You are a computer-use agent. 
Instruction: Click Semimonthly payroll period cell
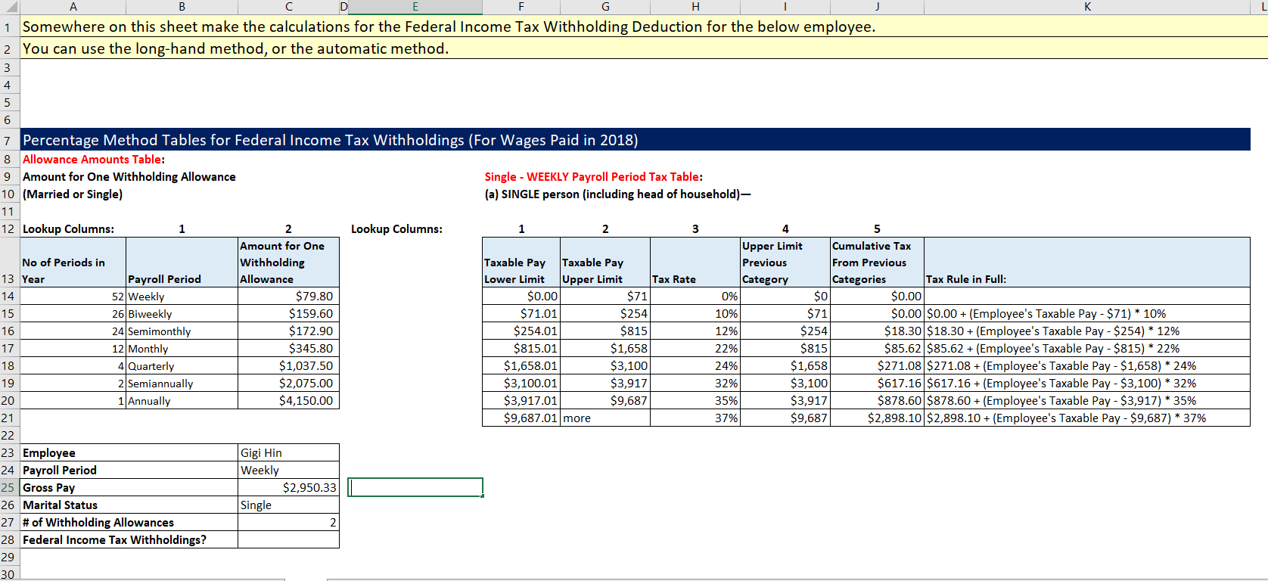182,331
